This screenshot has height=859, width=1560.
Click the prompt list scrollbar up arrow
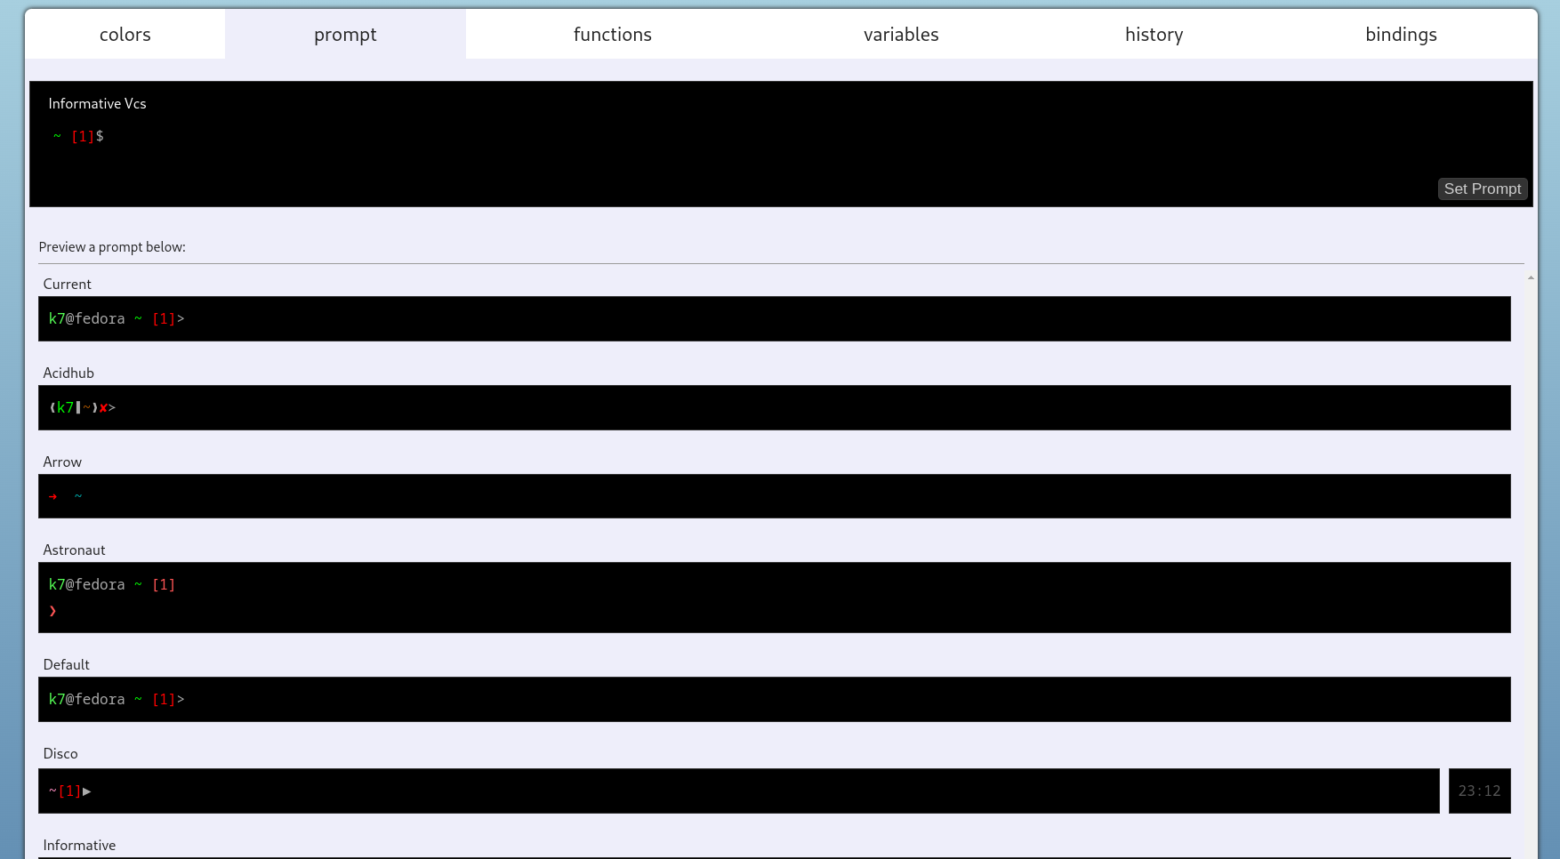[1531, 278]
